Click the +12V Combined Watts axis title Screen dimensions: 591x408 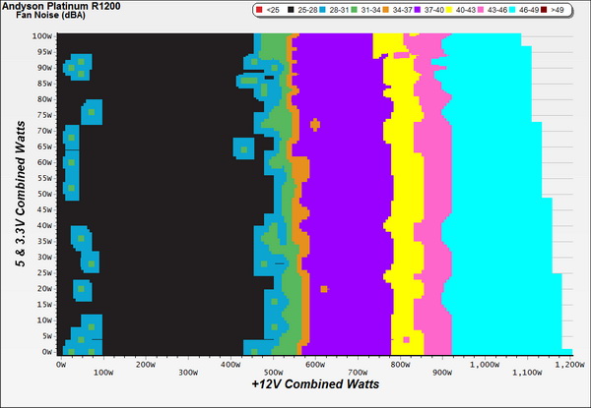pos(315,384)
